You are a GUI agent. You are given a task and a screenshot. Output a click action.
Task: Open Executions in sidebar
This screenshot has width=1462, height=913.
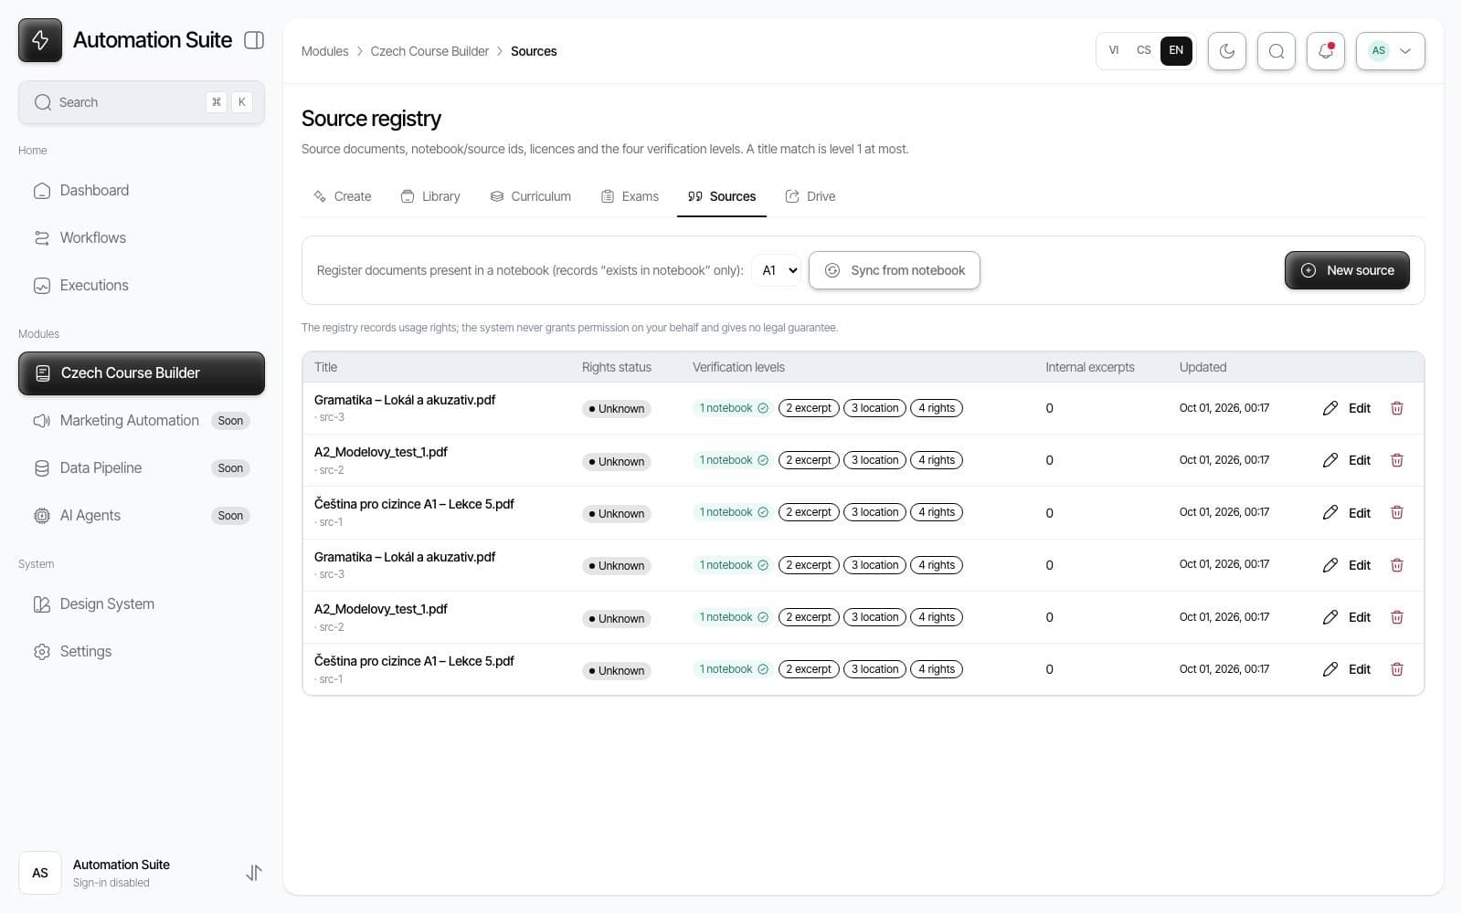(x=142, y=285)
